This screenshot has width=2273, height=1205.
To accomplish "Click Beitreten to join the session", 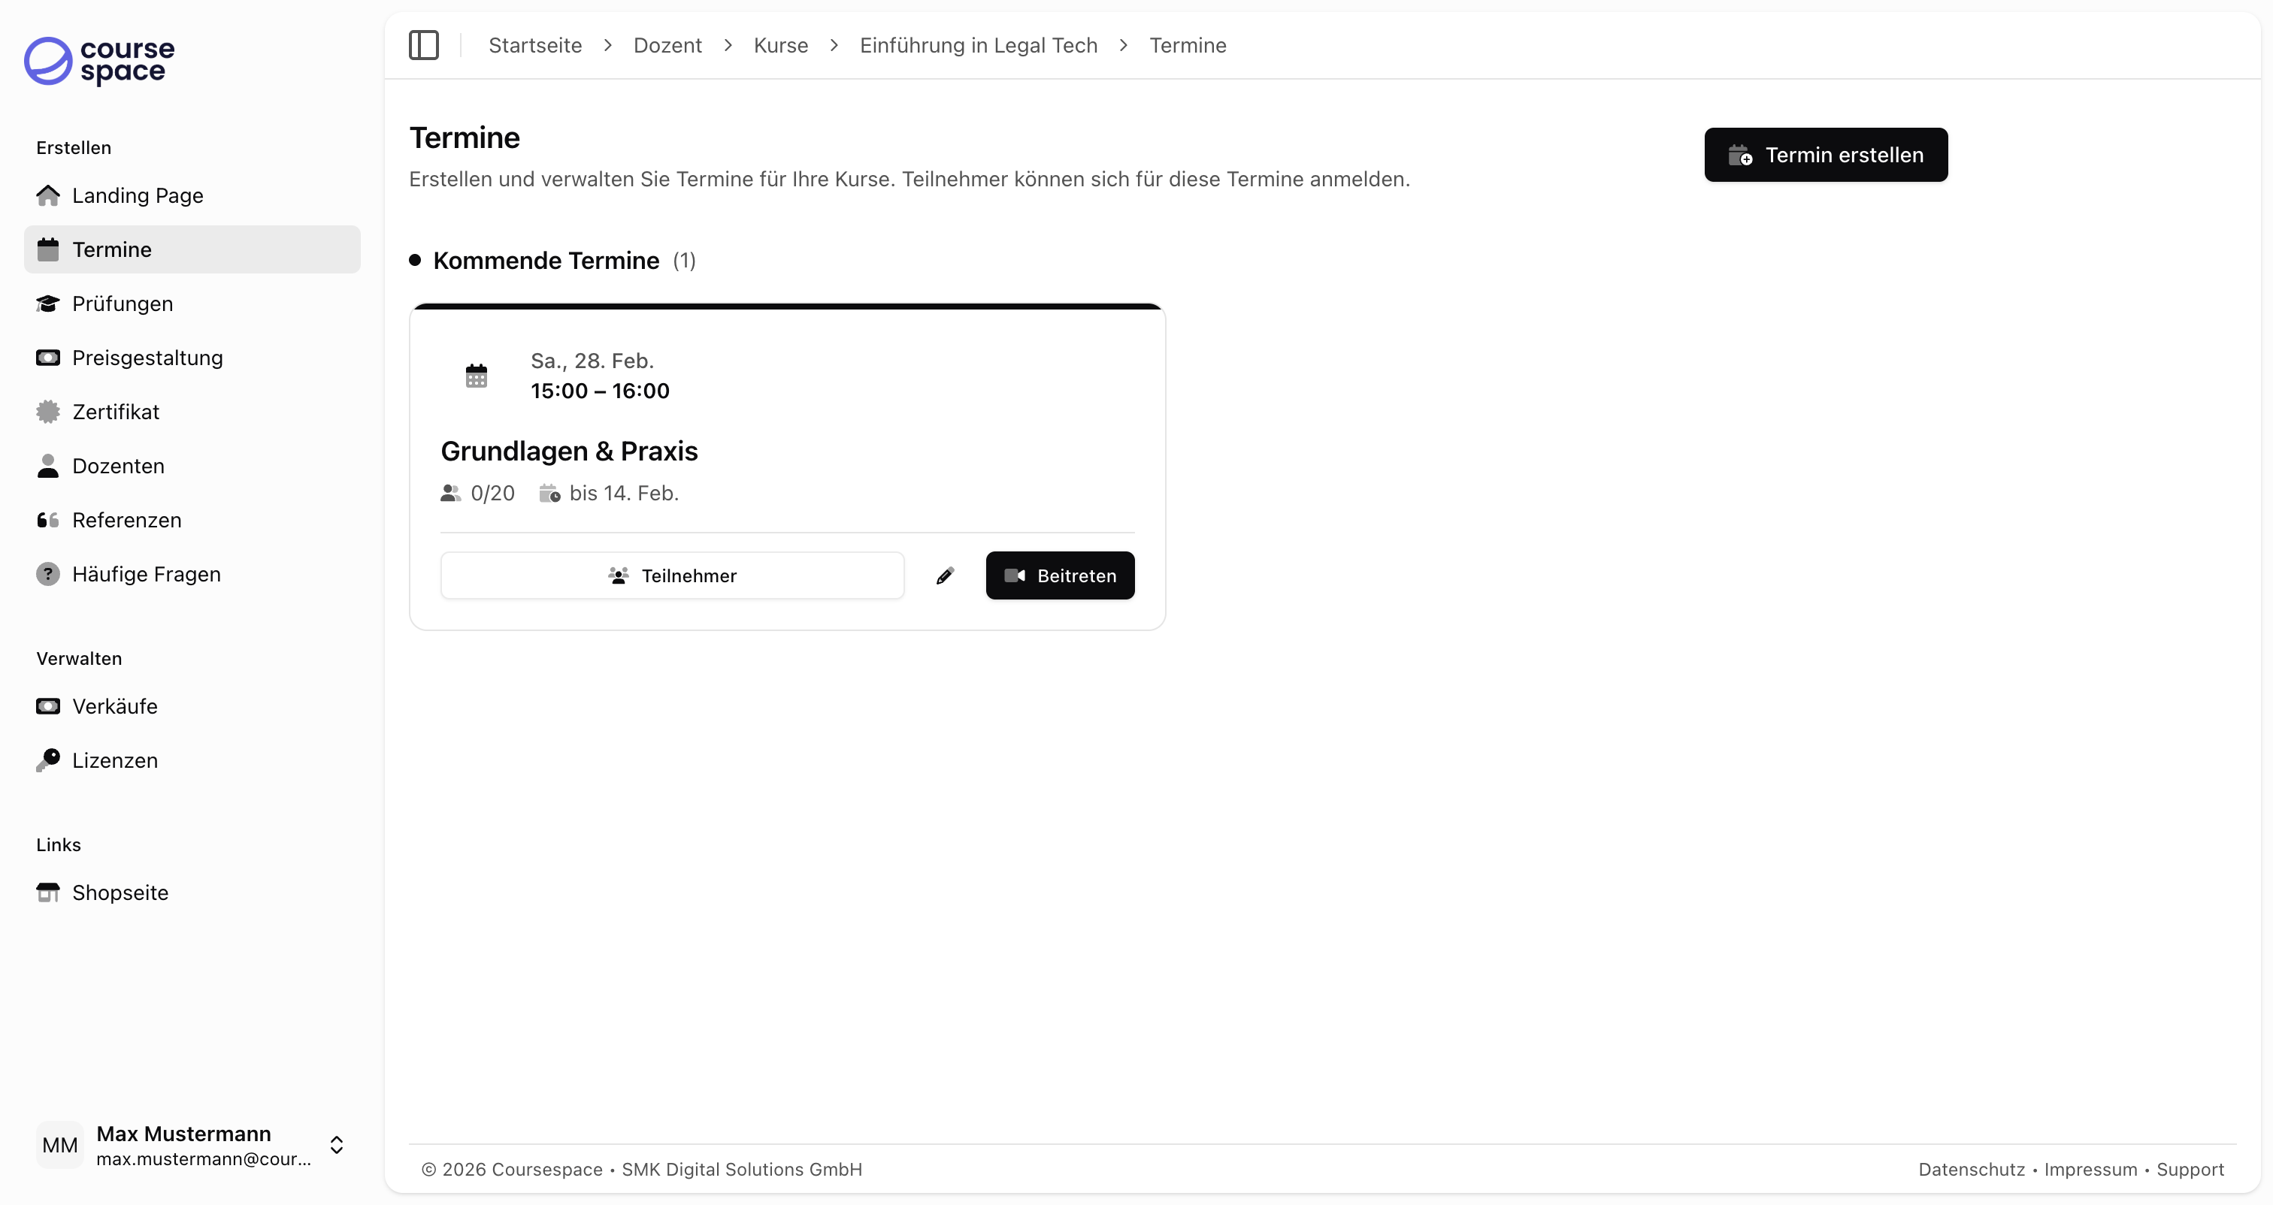I will tap(1060, 576).
